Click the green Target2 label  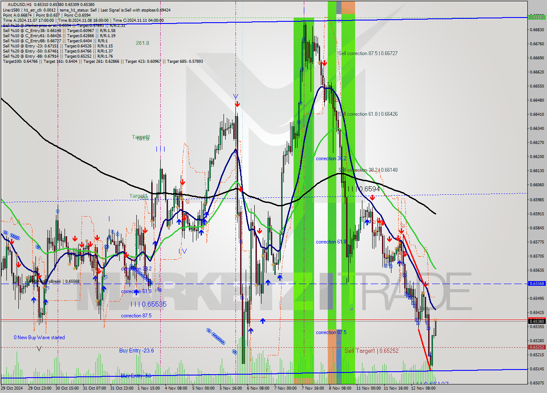141,137
